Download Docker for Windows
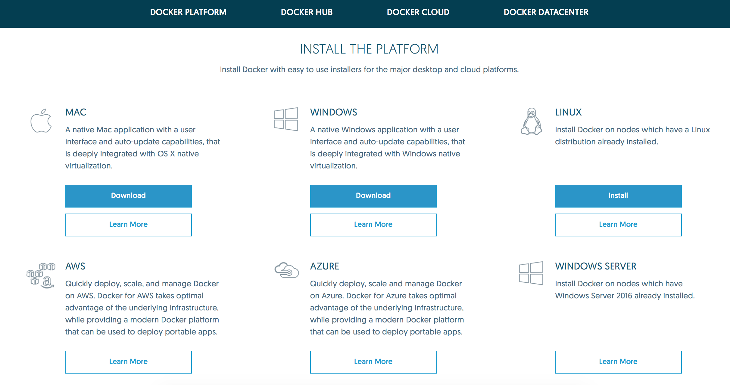 [373, 196]
